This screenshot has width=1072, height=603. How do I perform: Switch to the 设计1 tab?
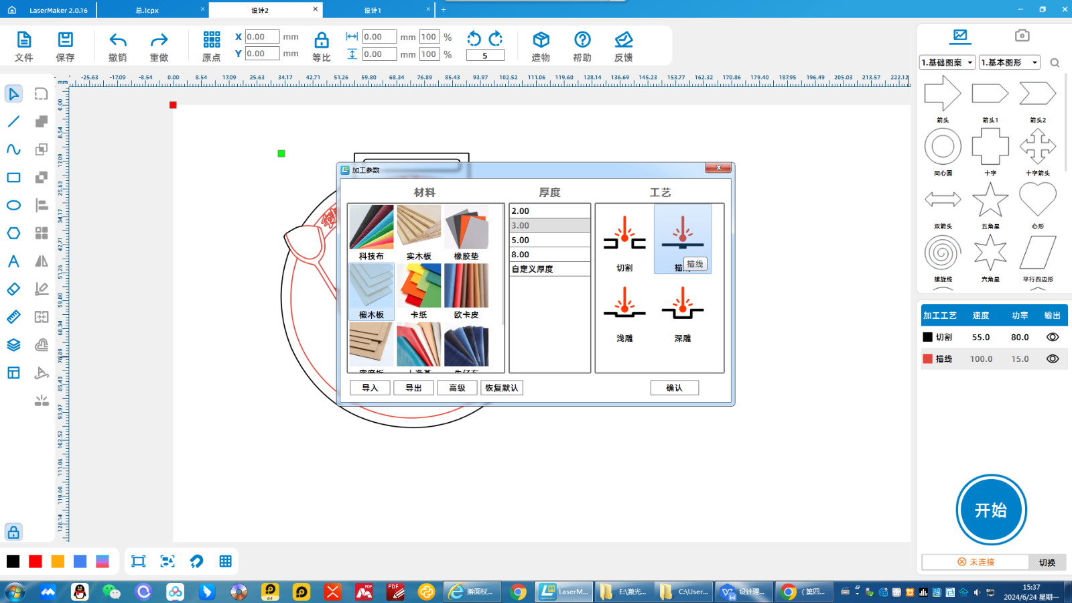373,10
